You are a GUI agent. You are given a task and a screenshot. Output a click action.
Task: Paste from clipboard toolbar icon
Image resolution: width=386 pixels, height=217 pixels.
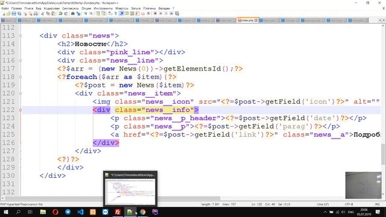[53, 13]
